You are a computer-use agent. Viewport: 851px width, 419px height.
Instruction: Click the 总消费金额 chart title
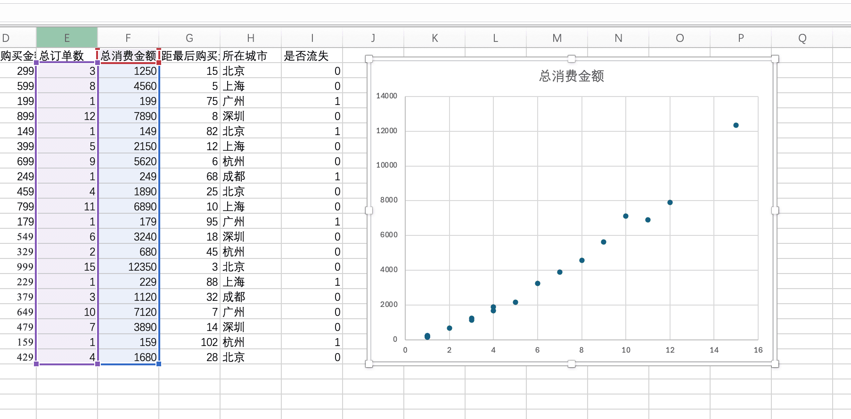point(571,76)
